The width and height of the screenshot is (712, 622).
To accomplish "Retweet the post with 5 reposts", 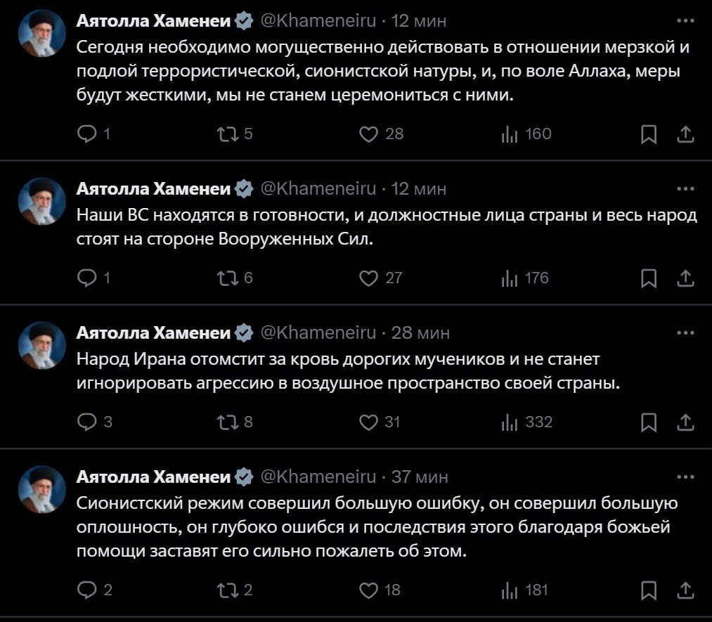I will 229,134.
